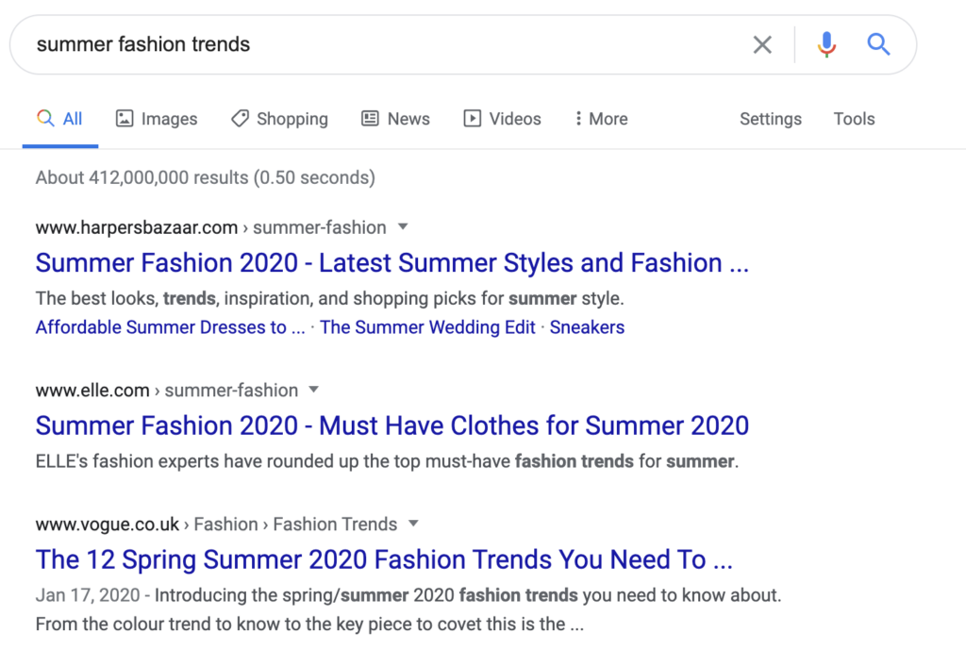Switch to the Images tab

click(x=157, y=119)
